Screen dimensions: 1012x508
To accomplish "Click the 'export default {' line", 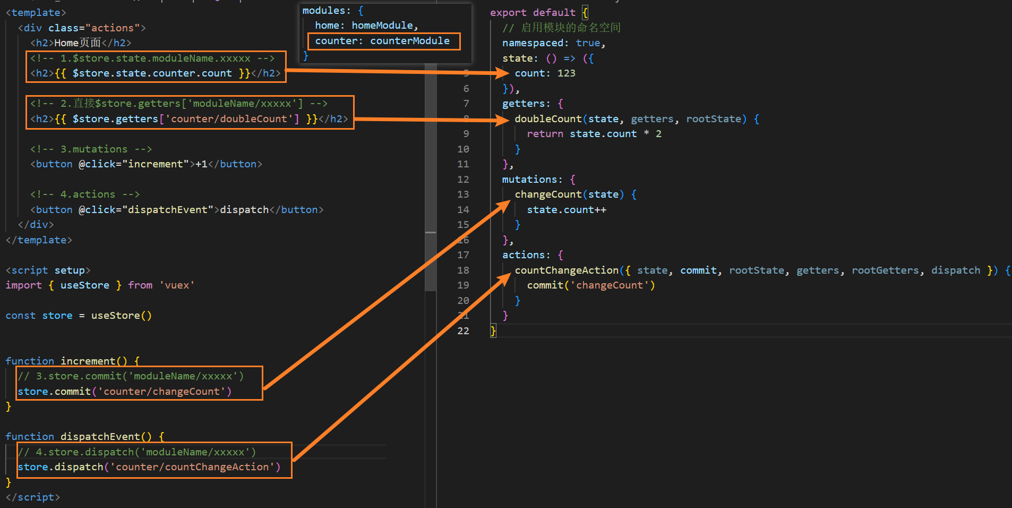I will [539, 13].
